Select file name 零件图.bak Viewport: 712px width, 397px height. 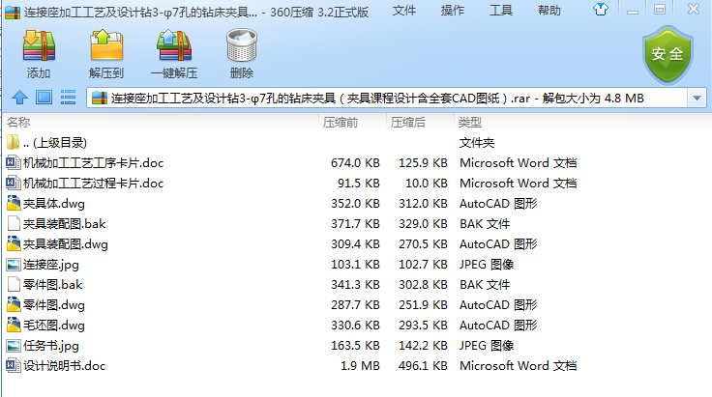point(53,285)
